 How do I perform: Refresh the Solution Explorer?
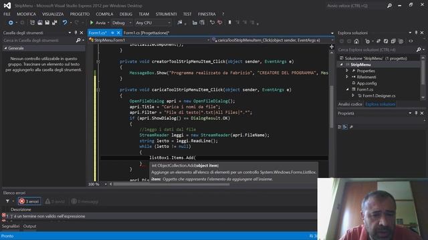(386, 41)
